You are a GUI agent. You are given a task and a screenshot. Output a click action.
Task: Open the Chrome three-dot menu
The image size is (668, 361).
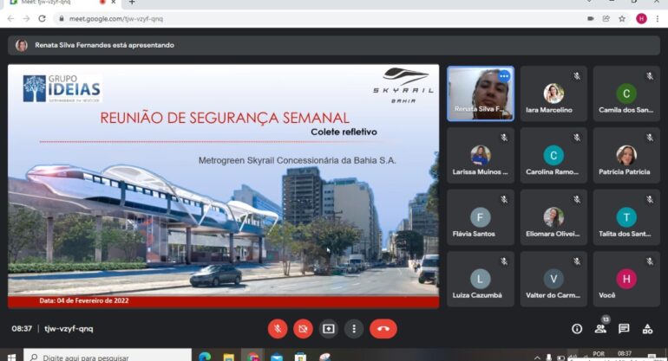[x=658, y=18]
